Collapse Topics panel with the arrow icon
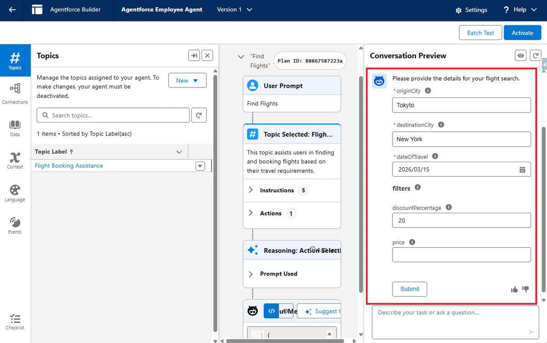Viewport: 547px width, 343px height. tap(194, 56)
